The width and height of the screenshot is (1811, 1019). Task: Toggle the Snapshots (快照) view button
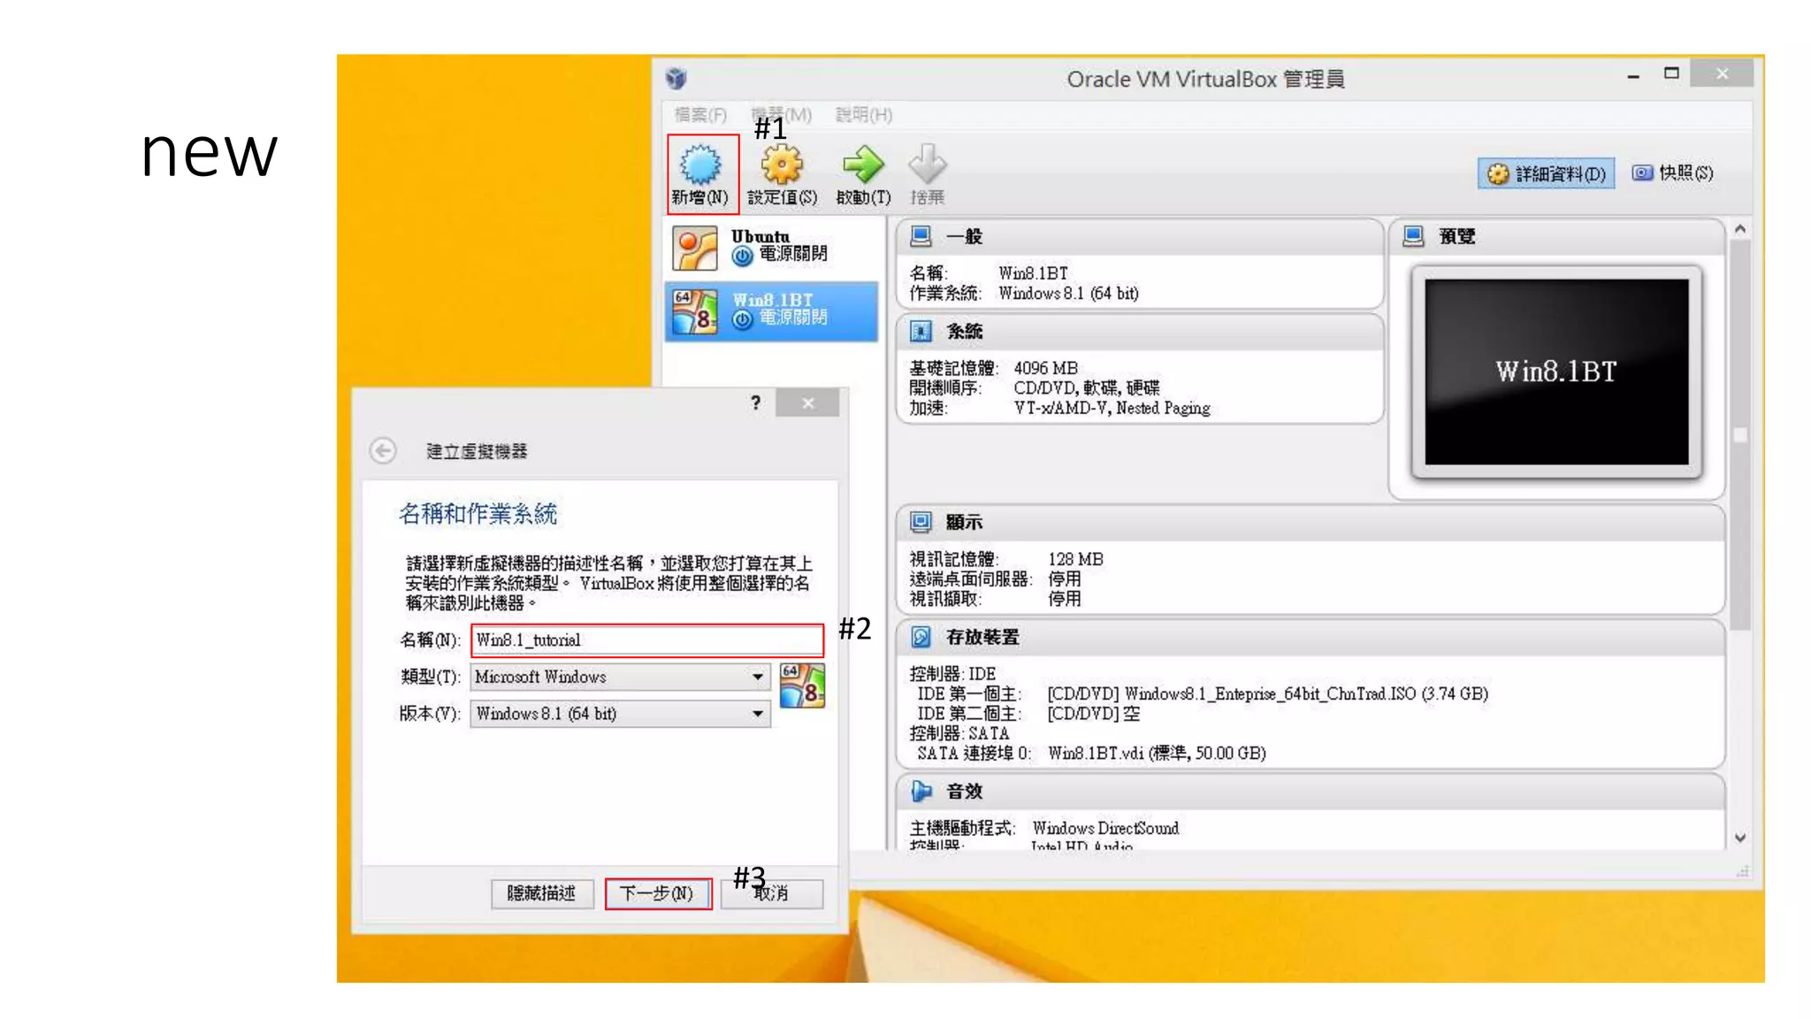(x=1672, y=173)
